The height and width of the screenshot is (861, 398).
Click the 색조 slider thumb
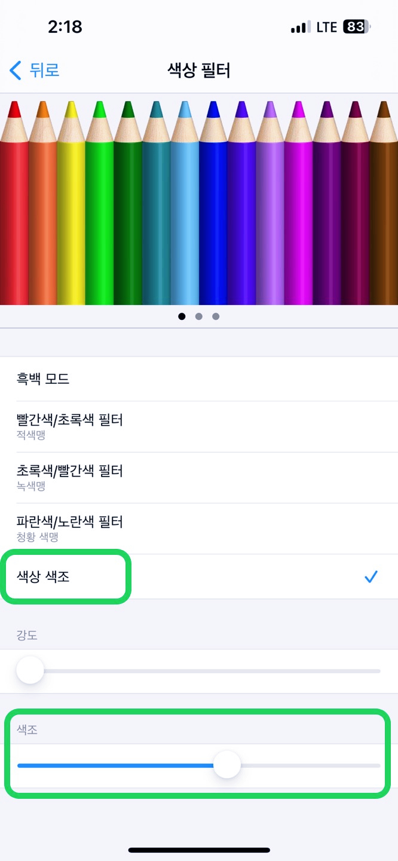point(226,765)
